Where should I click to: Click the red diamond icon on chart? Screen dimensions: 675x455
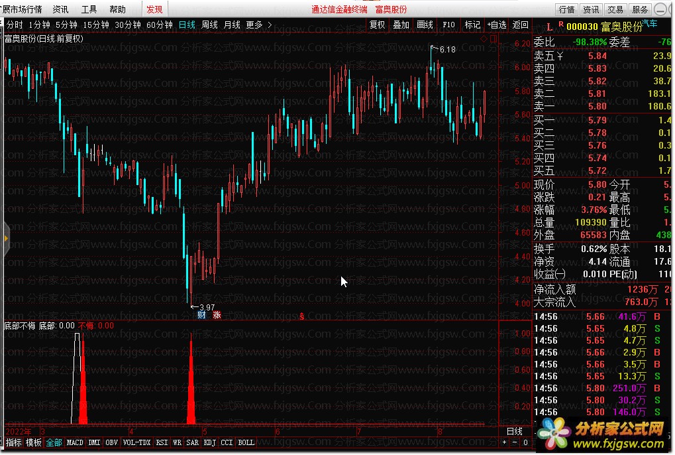pos(484,39)
